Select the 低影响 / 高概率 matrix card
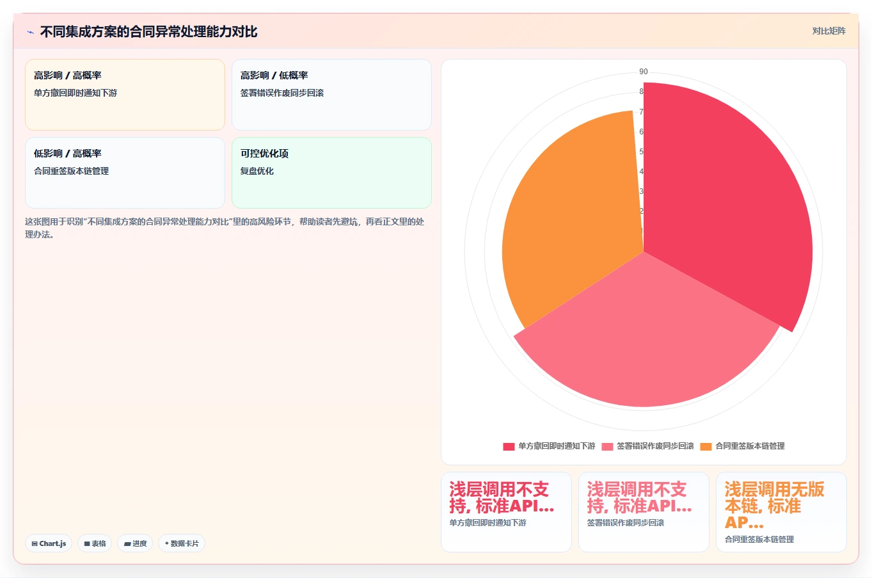The width and height of the screenshot is (872, 578). point(125,173)
